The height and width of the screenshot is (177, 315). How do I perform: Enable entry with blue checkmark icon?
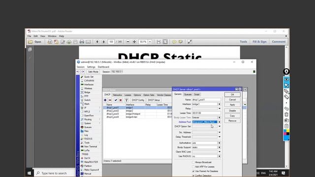pyautogui.click(x=116, y=100)
